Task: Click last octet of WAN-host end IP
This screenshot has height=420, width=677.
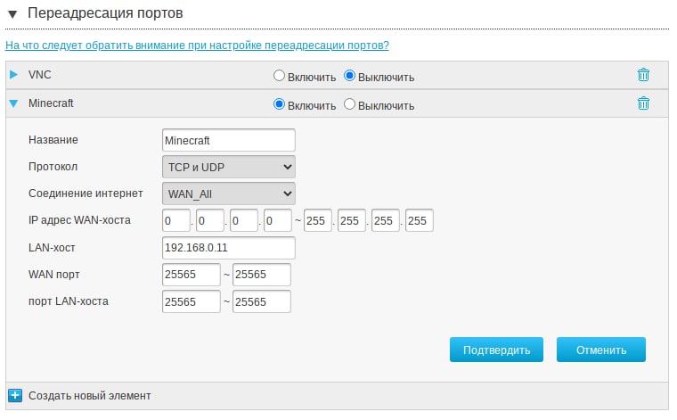Action: [420, 220]
